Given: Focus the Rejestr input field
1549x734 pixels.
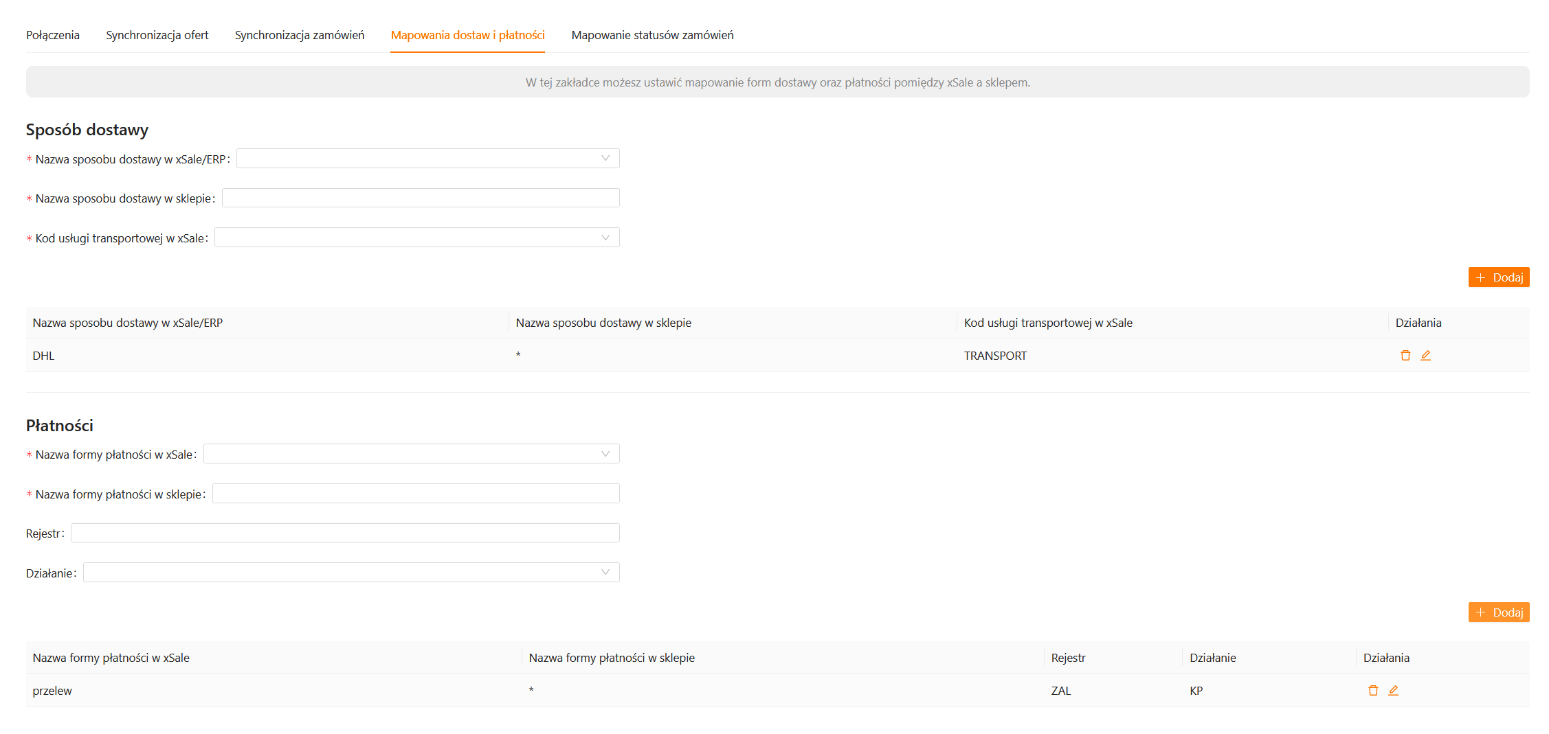Looking at the screenshot, I should 345,534.
